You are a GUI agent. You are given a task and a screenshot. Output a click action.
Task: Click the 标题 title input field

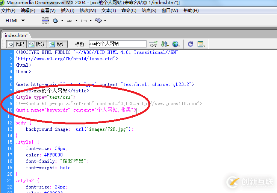tap(118, 44)
